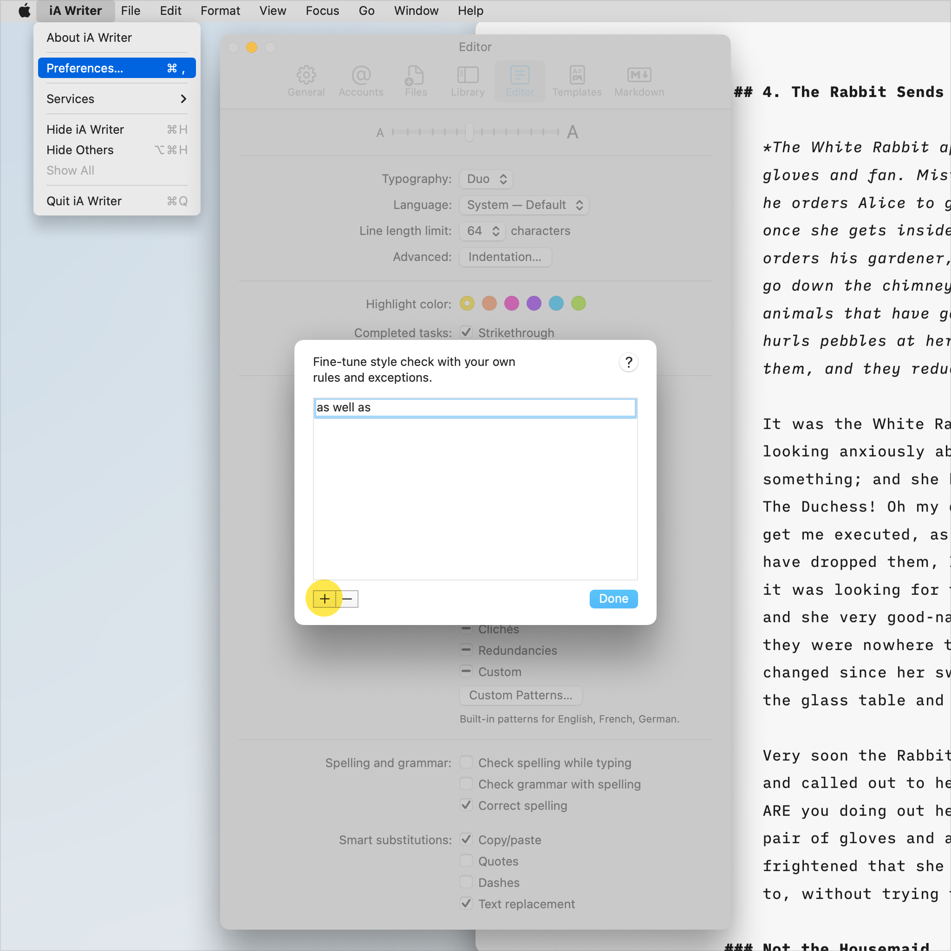Image resolution: width=951 pixels, height=951 pixels.
Task: Toggle Copy/paste smart substitution
Action: click(466, 839)
